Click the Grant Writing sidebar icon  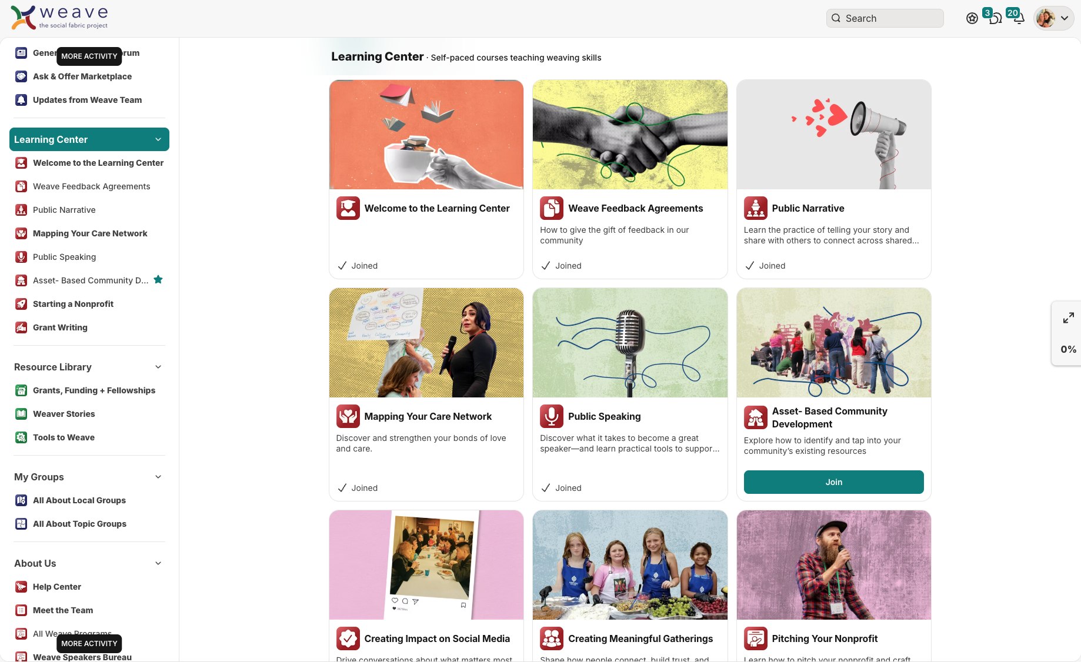click(x=21, y=327)
